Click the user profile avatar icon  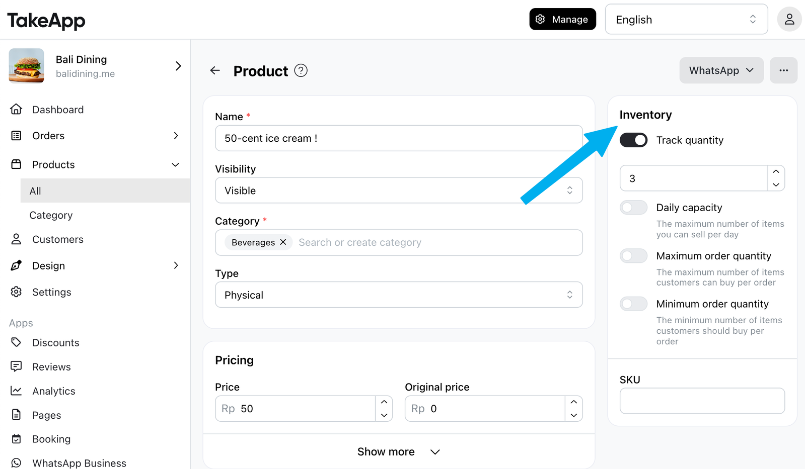click(789, 20)
